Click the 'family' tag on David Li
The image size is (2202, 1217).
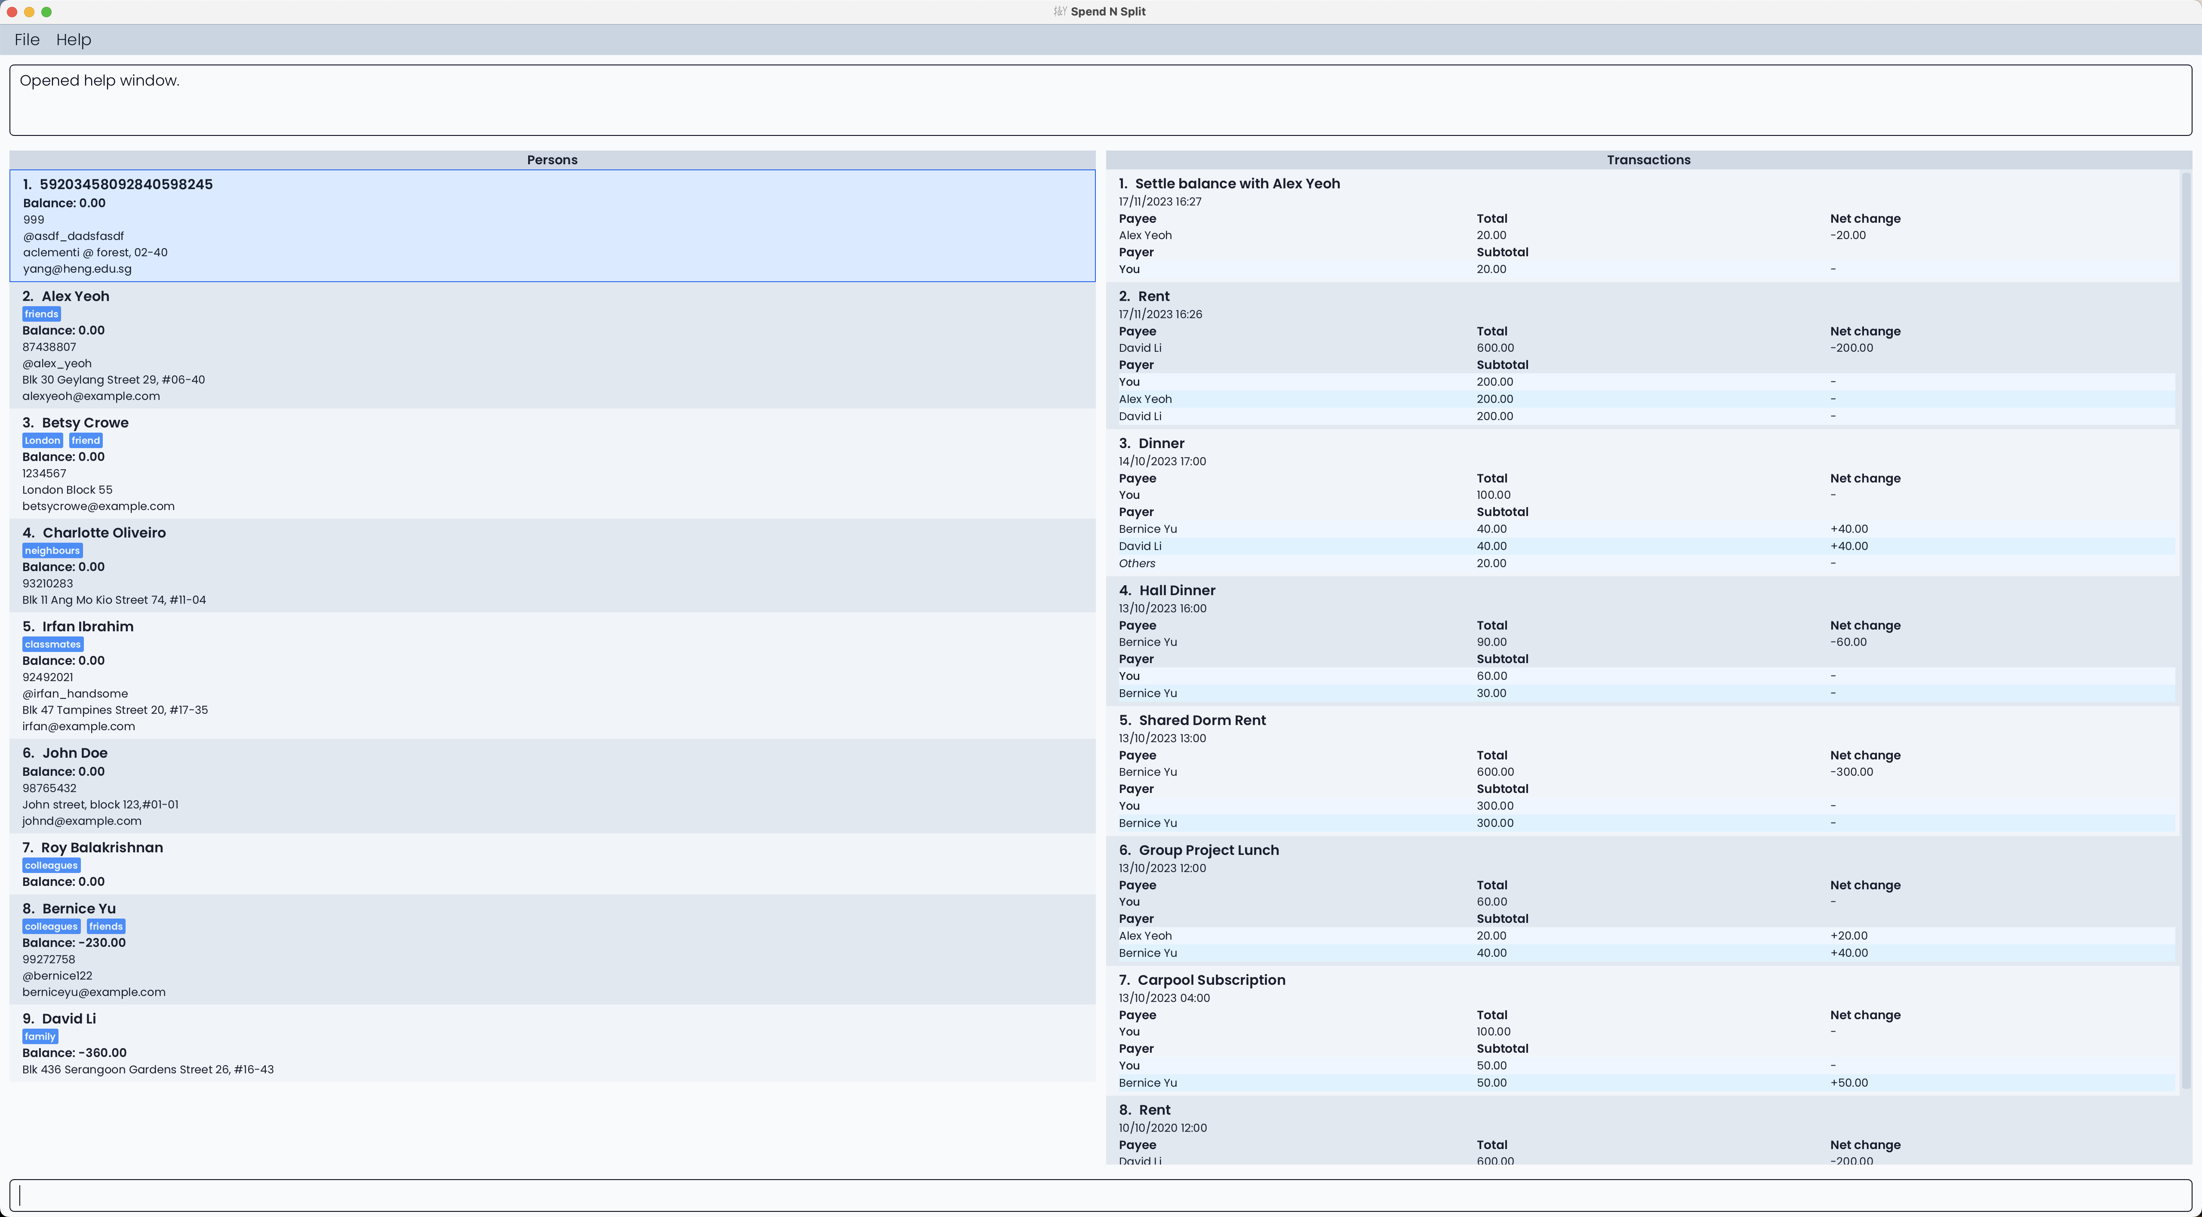[39, 1037]
